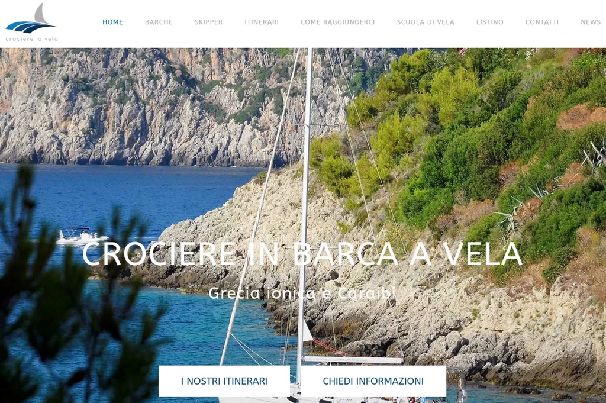The image size is (606, 403).
Task: Click the 'crociere a vela' text under logo
Action: [32, 38]
